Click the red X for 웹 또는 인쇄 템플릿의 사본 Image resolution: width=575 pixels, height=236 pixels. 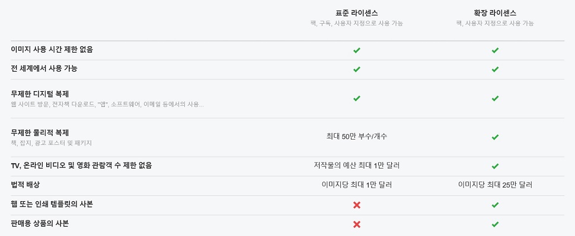356,205
